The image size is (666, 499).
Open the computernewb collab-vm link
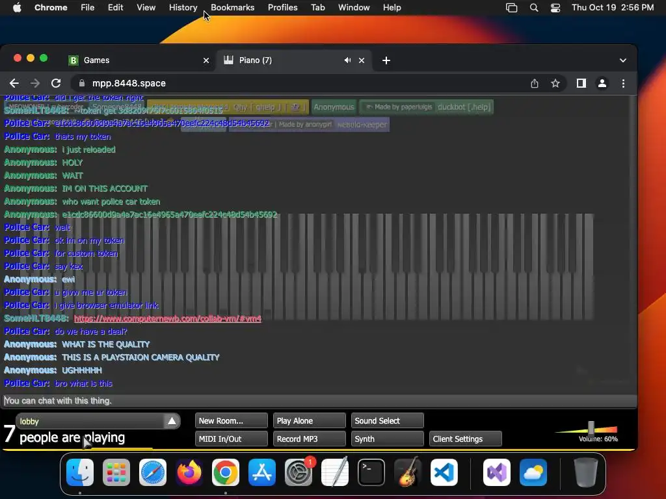click(x=167, y=318)
